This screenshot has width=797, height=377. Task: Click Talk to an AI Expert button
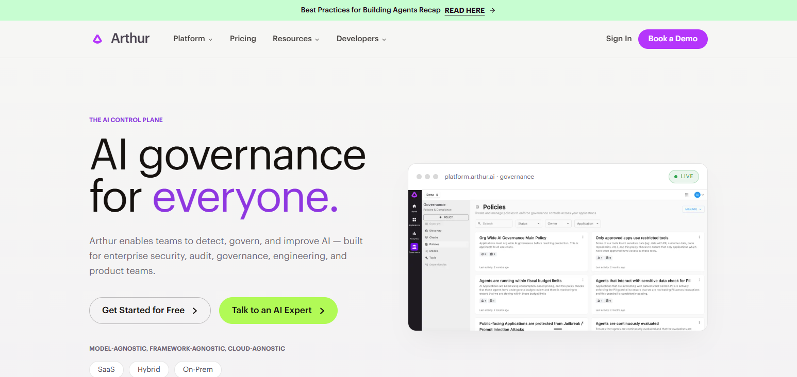pyautogui.click(x=278, y=311)
